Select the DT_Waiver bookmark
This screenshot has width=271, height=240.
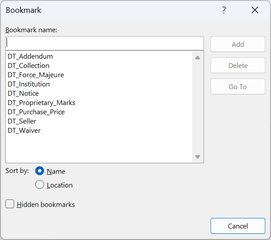(24, 131)
